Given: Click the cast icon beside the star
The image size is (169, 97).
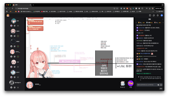Looking at the screenshot, I should (114, 8).
